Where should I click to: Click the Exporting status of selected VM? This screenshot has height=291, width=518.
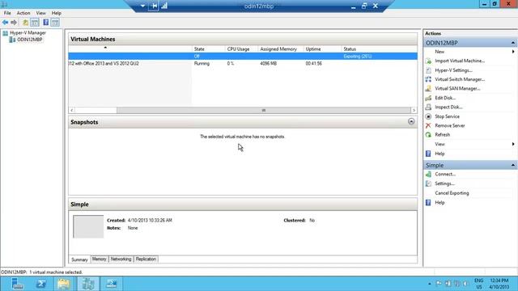(358, 57)
